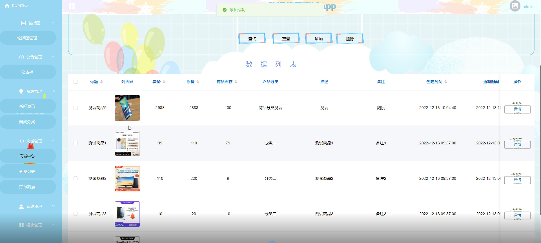Open 新闻分类 in sidebar
The height and width of the screenshot is (243, 541).
point(28,122)
